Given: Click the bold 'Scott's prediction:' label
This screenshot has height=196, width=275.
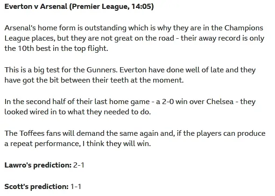Looking at the screenshot, I should (36, 187).
